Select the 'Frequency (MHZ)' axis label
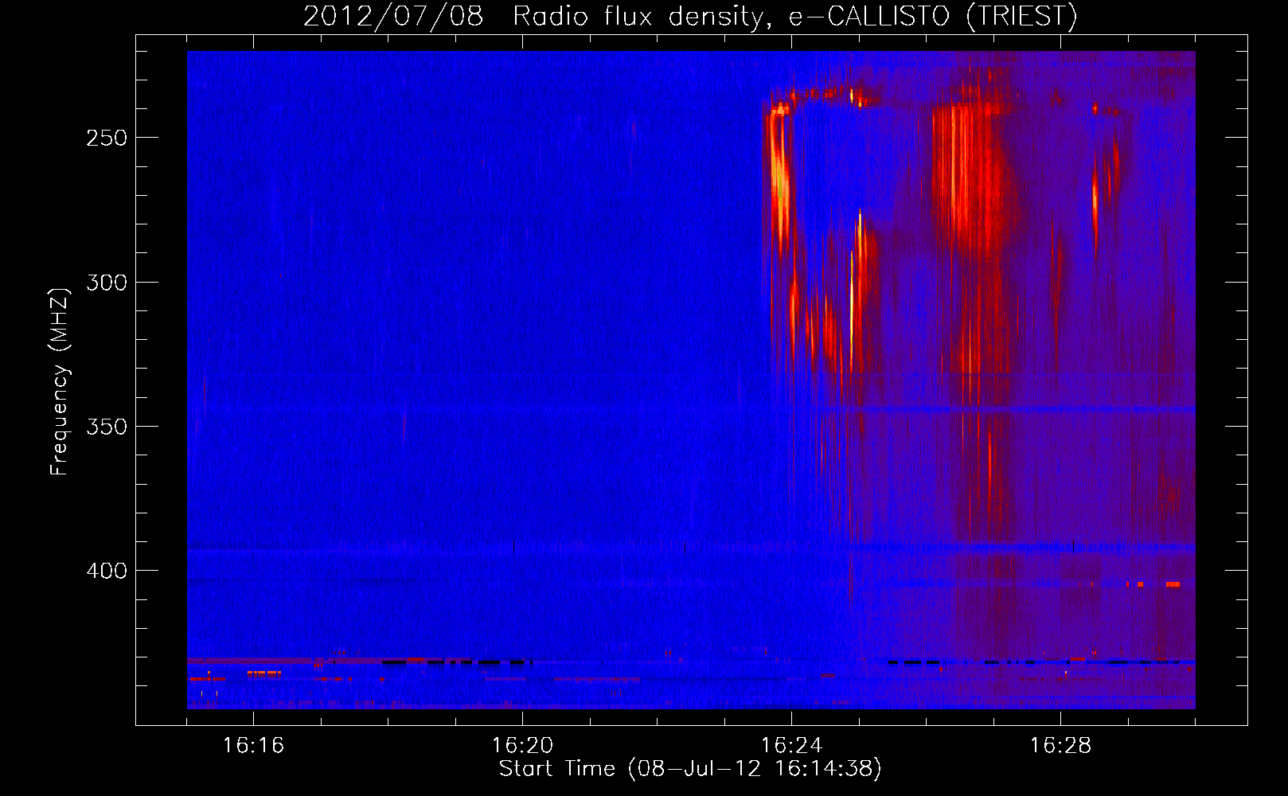This screenshot has width=1288, height=796. (x=60, y=382)
